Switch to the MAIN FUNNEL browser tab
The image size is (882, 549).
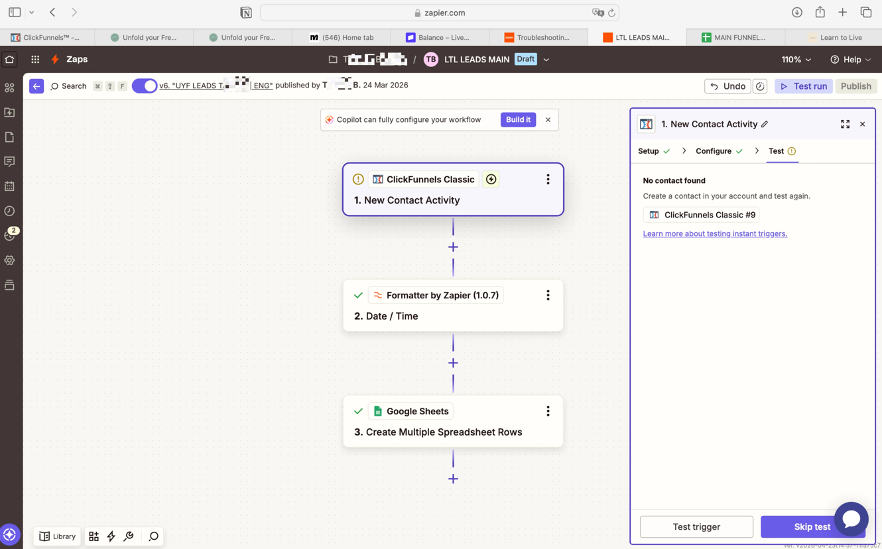pyautogui.click(x=735, y=37)
